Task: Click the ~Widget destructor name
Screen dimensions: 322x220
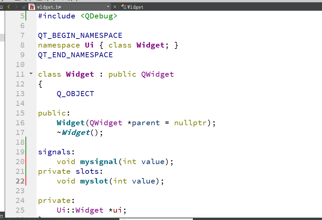Action: (73, 133)
